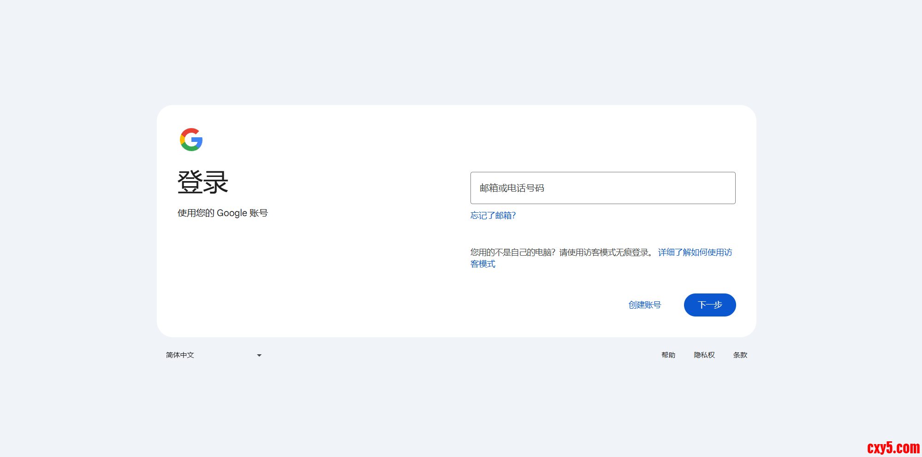Screen dimensions: 922x457
Task: Focus the 邮箱或电话号码 input field
Action: tap(602, 188)
